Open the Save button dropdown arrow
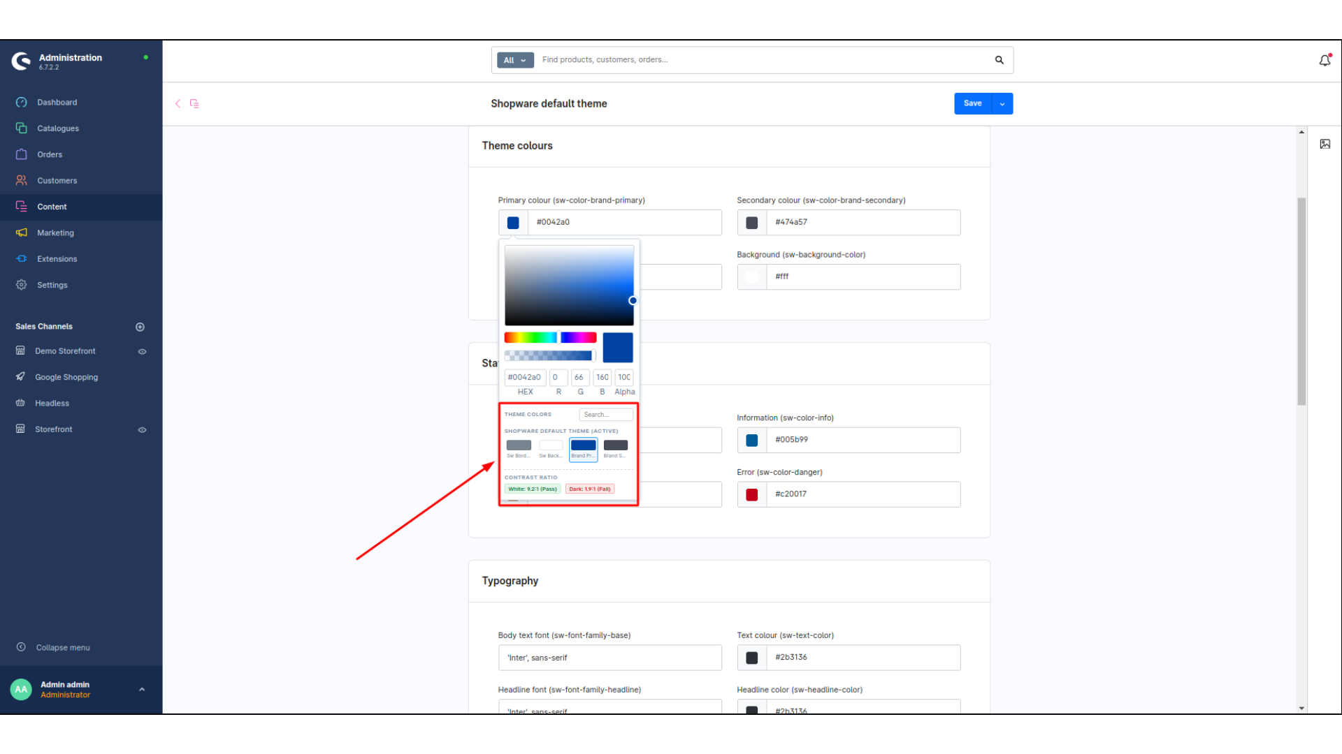Image resolution: width=1342 pixels, height=754 pixels. pos(1002,104)
